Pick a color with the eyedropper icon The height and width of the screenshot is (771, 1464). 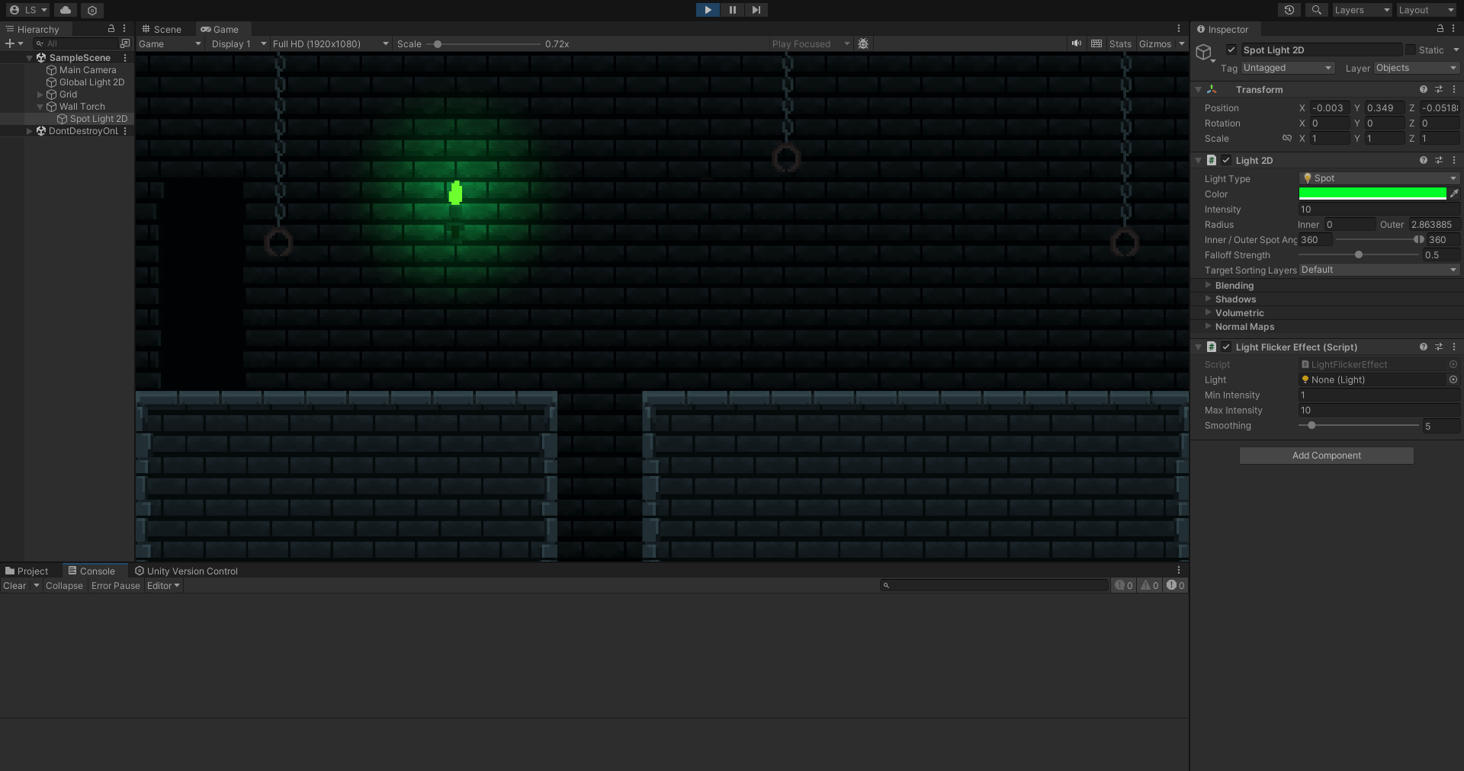point(1454,194)
